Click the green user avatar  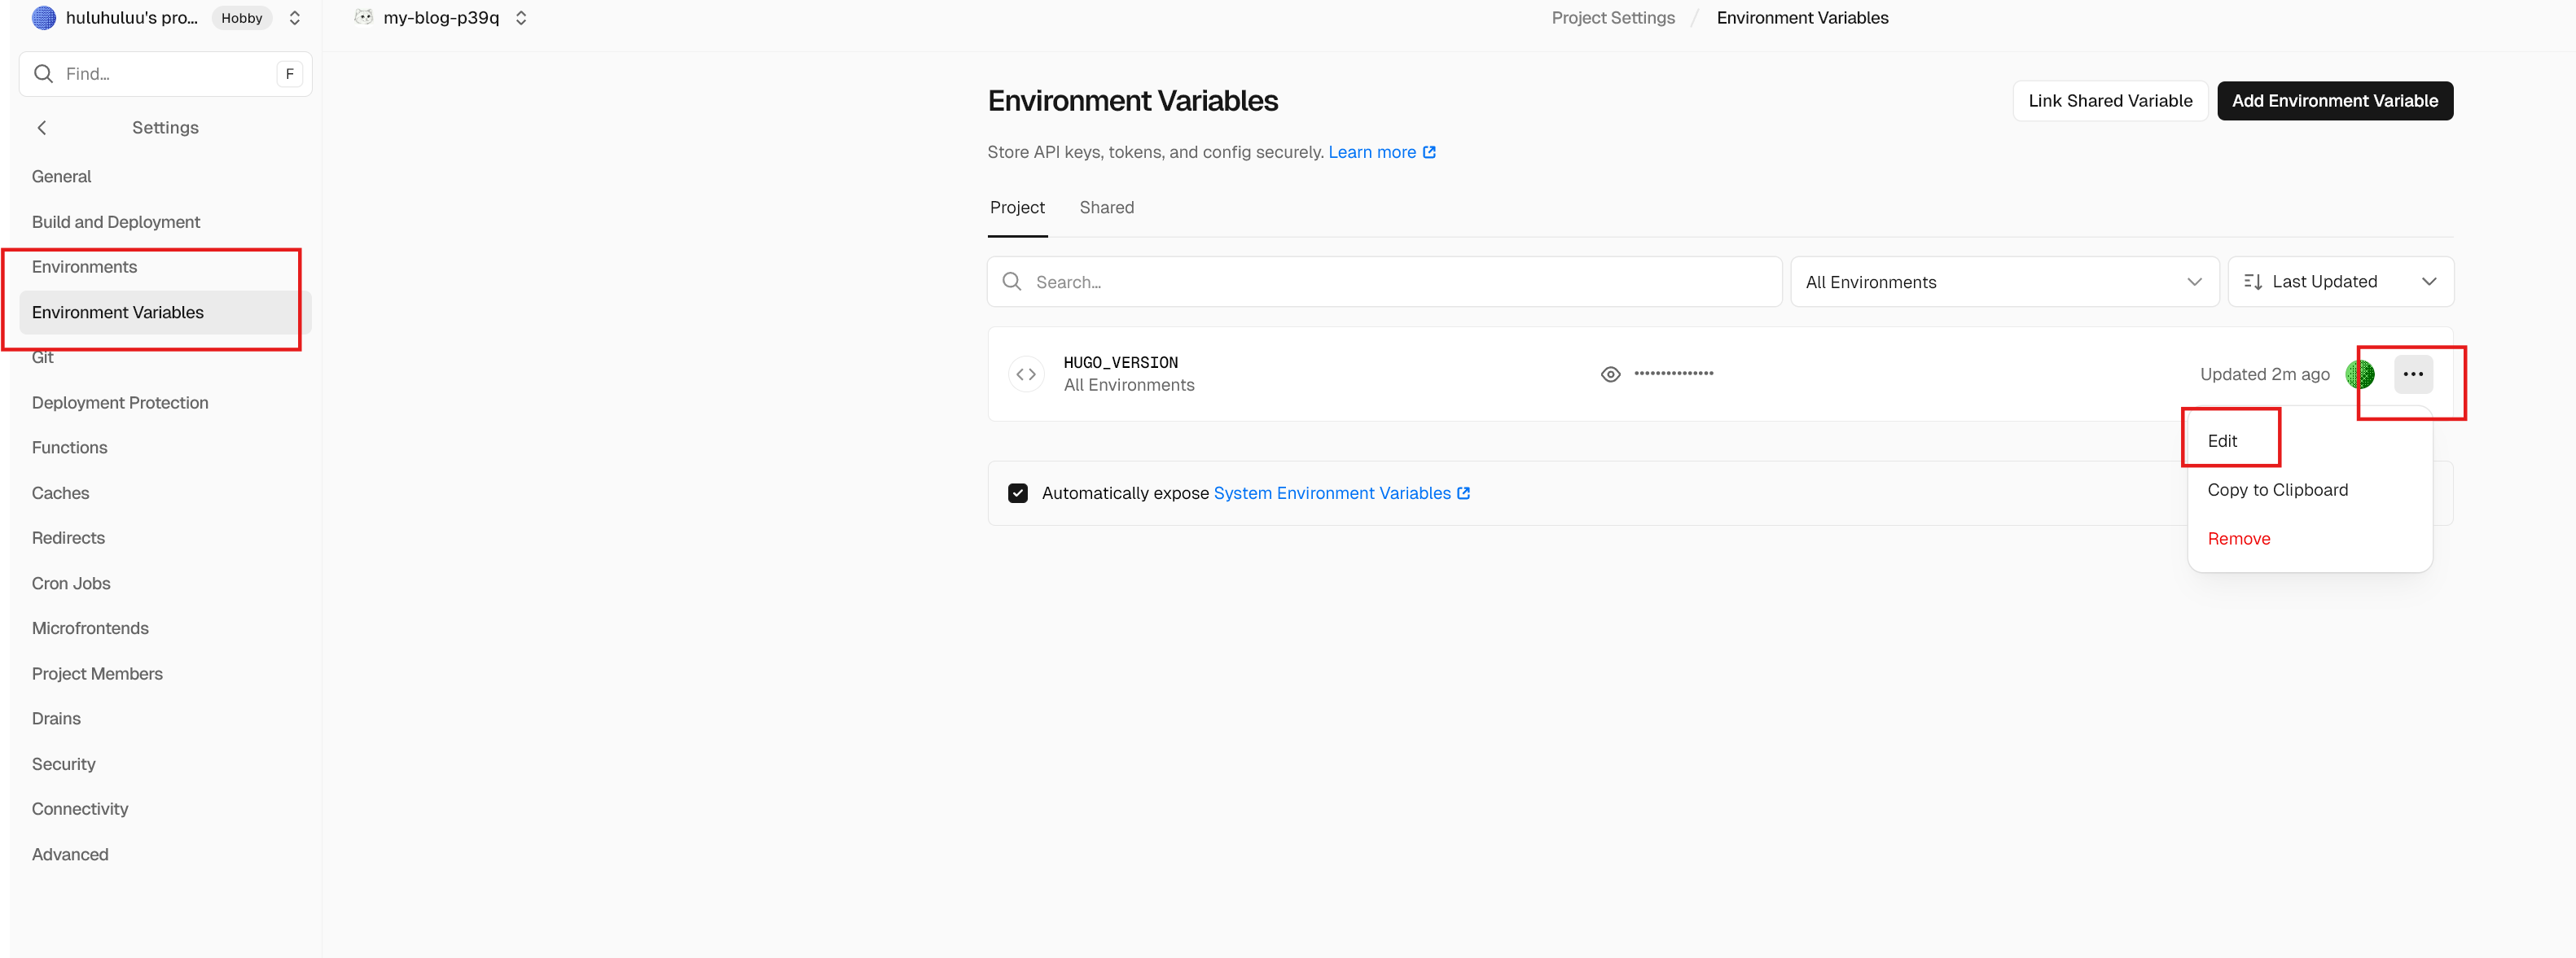[2359, 374]
